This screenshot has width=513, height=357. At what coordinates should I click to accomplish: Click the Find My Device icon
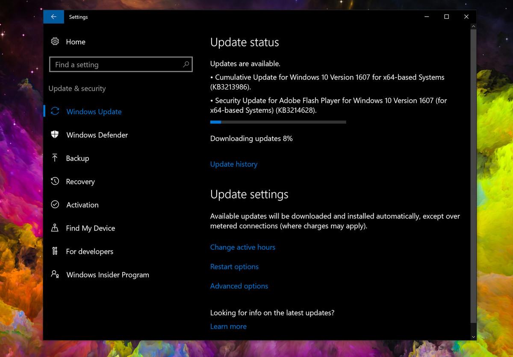point(55,228)
